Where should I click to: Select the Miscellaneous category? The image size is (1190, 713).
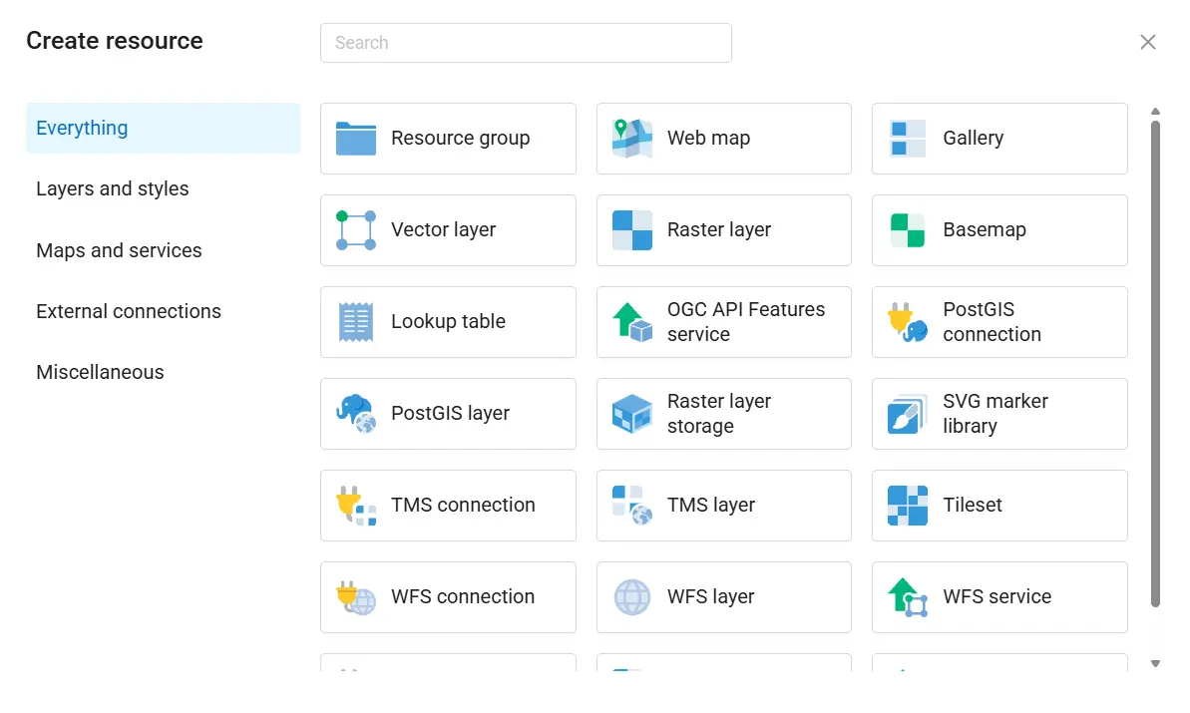click(164, 372)
